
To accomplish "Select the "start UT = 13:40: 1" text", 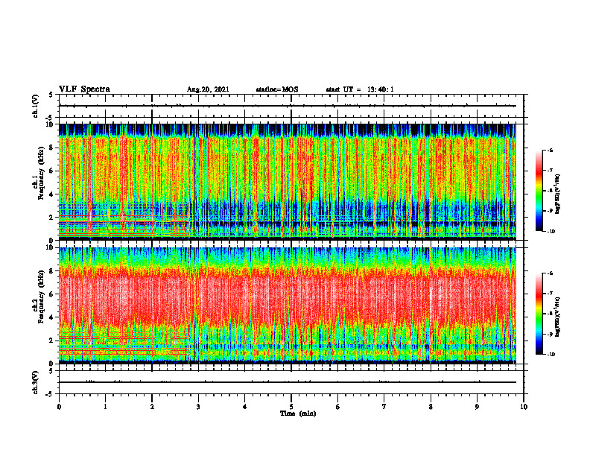I will (x=360, y=89).
